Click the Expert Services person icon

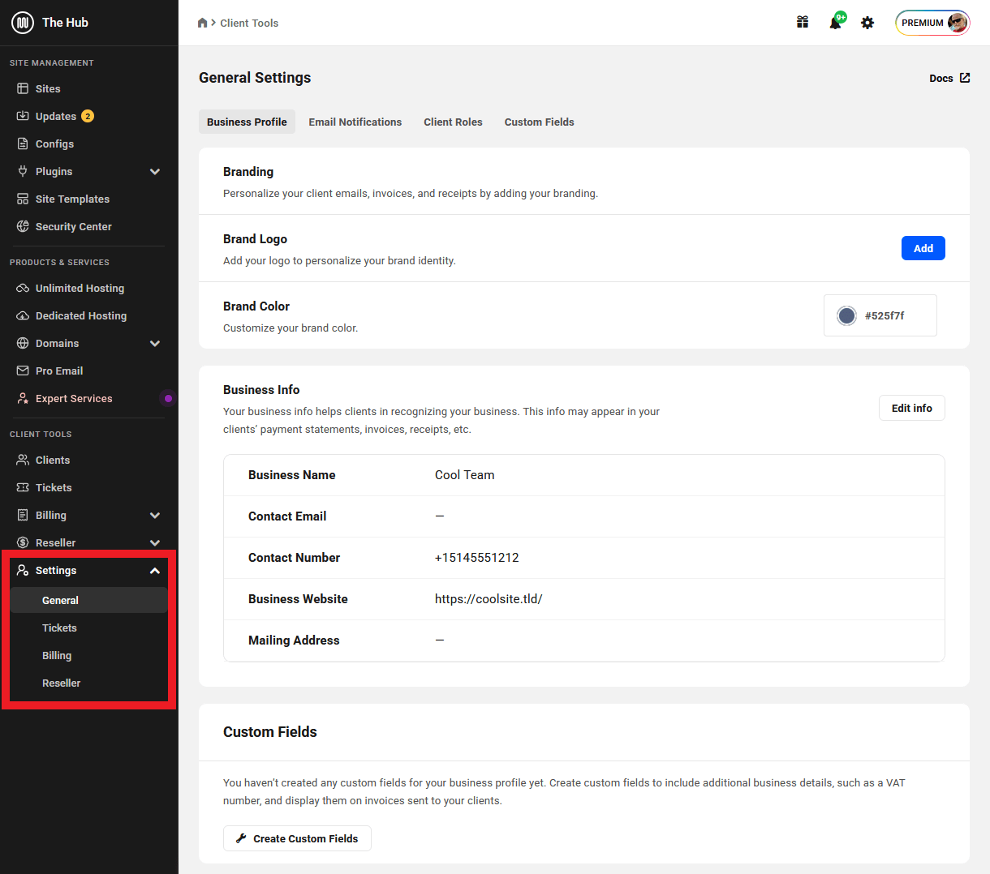click(23, 398)
